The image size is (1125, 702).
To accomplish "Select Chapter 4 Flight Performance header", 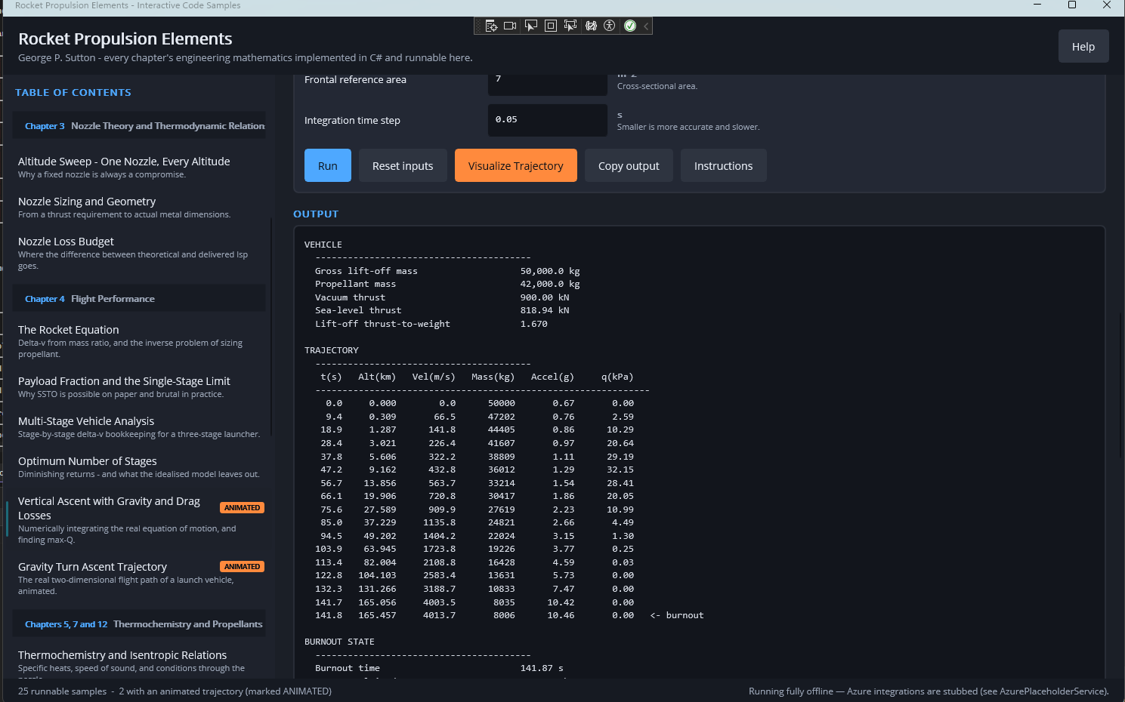I will coord(139,299).
